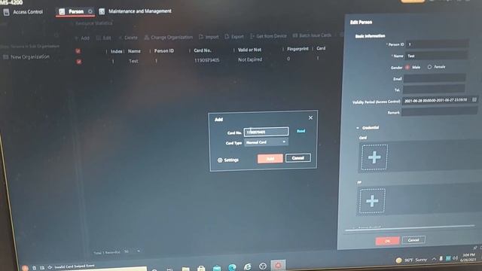Click Cancel in the Add dialog
Viewport: 482px width, 271px height.
[x=298, y=158]
